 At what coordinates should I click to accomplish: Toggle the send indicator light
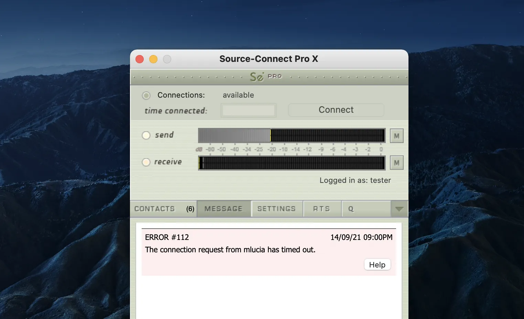pyautogui.click(x=146, y=135)
